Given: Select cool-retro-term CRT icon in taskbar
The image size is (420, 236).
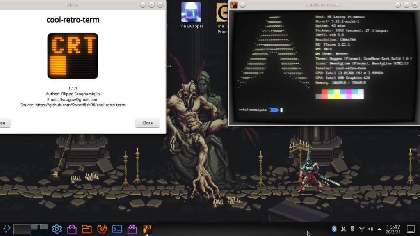Looking at the screenshot, I should (x=147, y=229).
